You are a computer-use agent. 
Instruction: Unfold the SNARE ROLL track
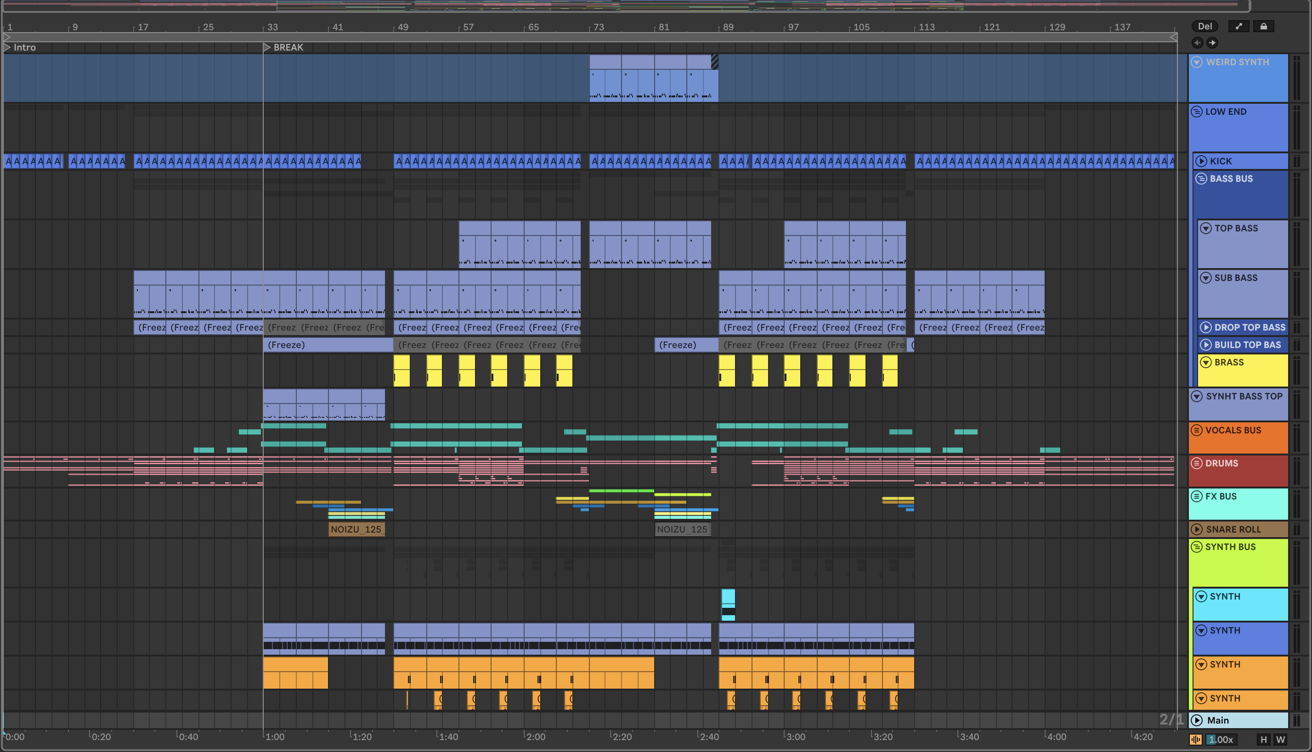pos(1197,529)
